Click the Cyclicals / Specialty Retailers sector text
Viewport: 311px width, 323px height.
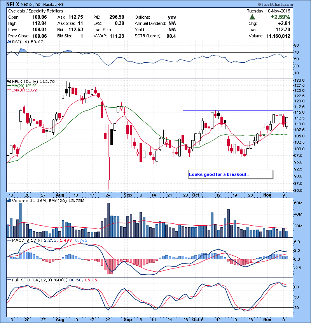pyautogui.click(x=36, y=11)
